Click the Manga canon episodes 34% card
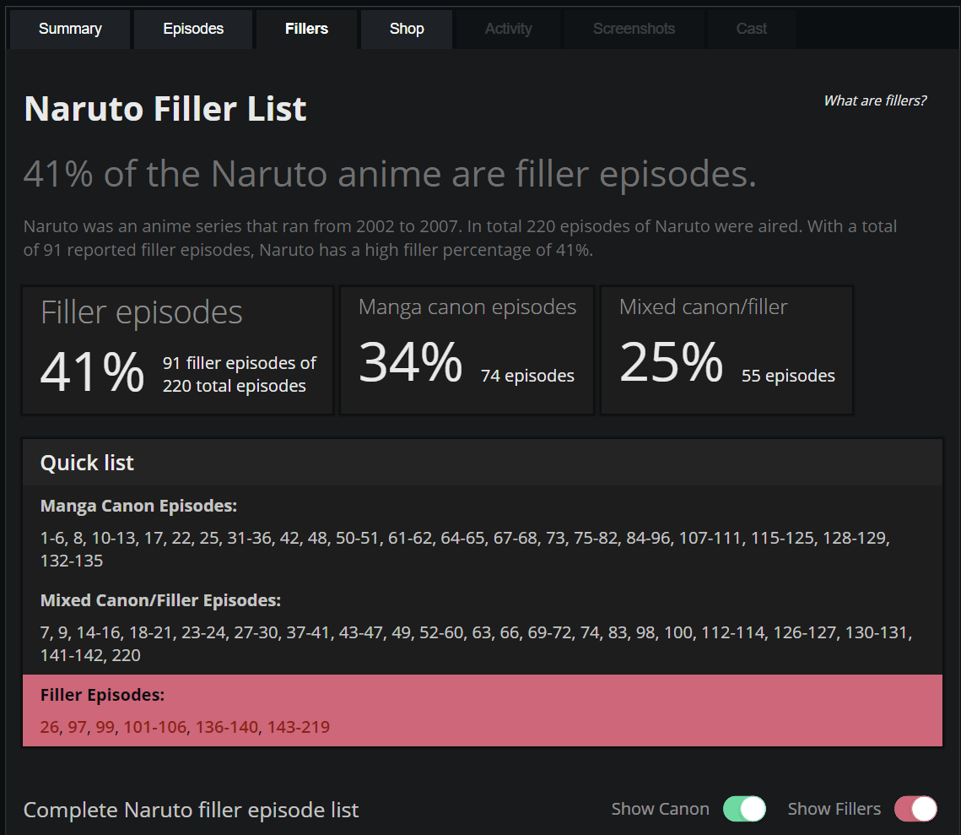 click(x=467, y=350)
